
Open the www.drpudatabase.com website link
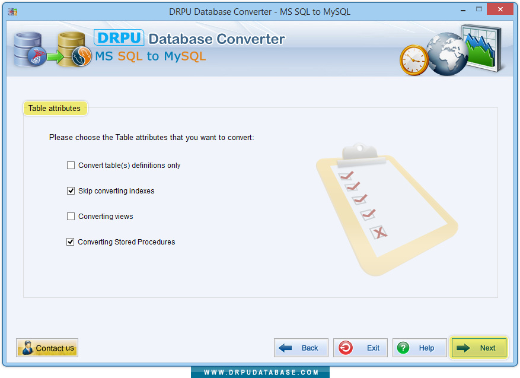261,372
